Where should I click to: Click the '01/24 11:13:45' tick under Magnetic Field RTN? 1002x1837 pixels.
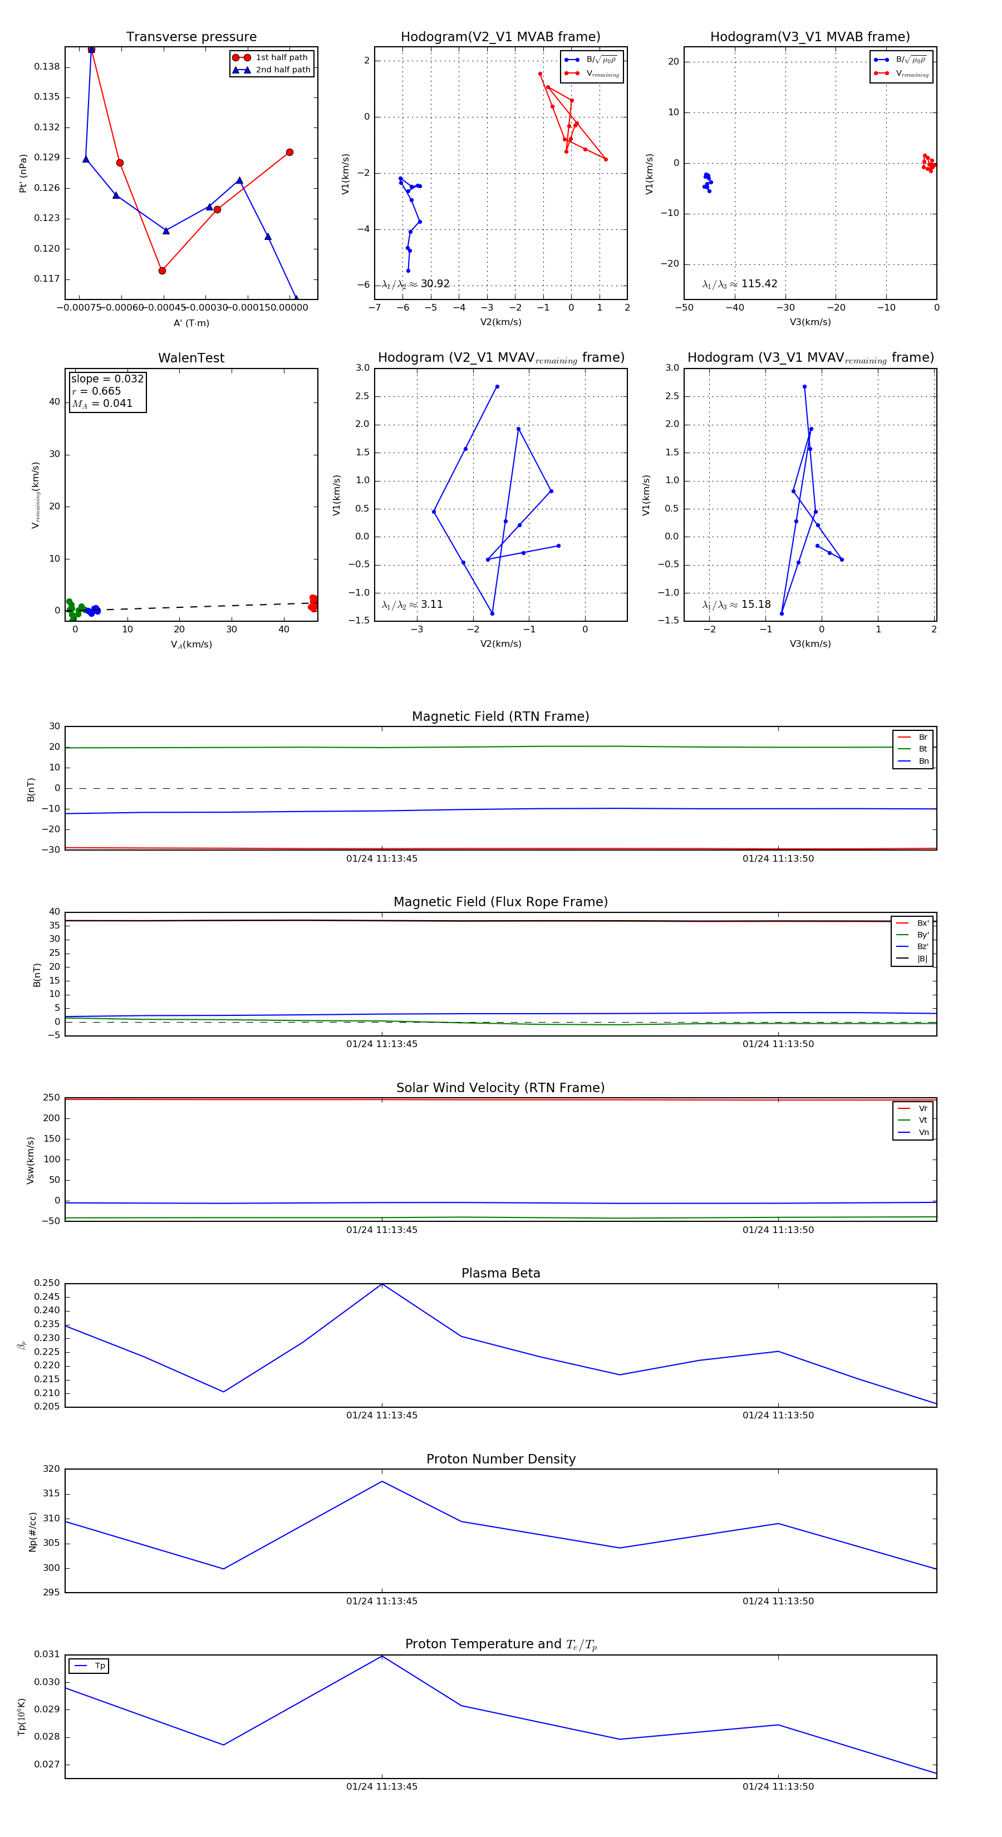[382, 858]
